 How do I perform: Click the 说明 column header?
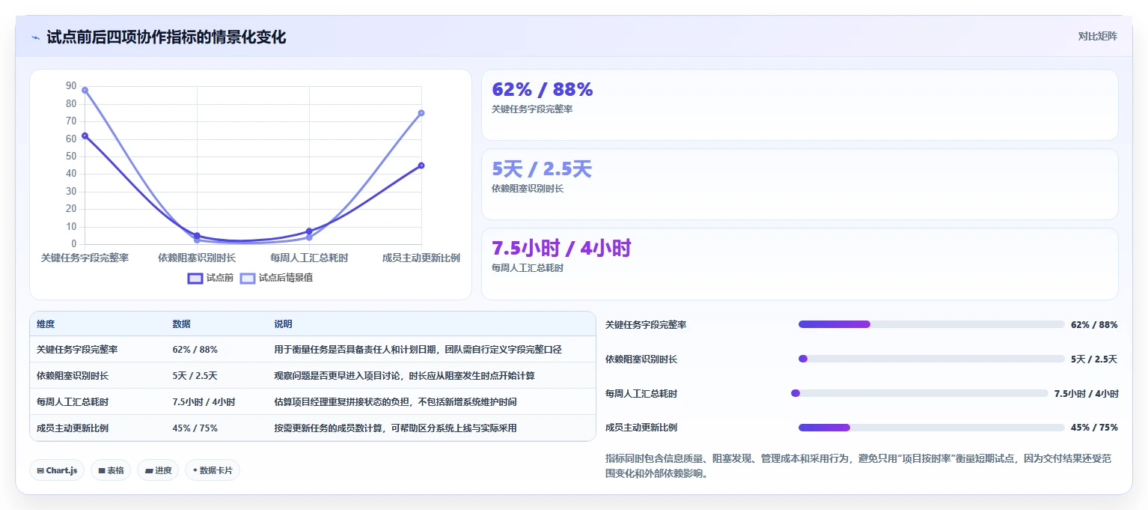[283, 324]
